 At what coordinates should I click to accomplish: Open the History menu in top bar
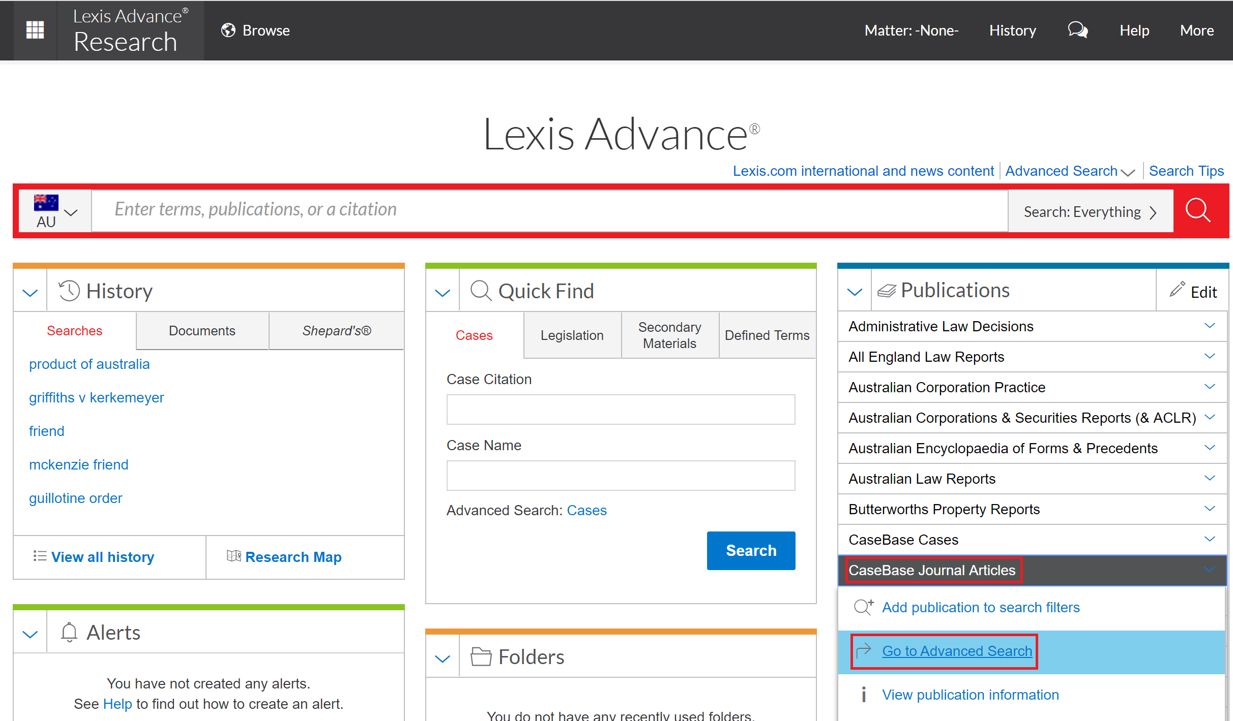pyautogui.click(x=1013, y=30)
